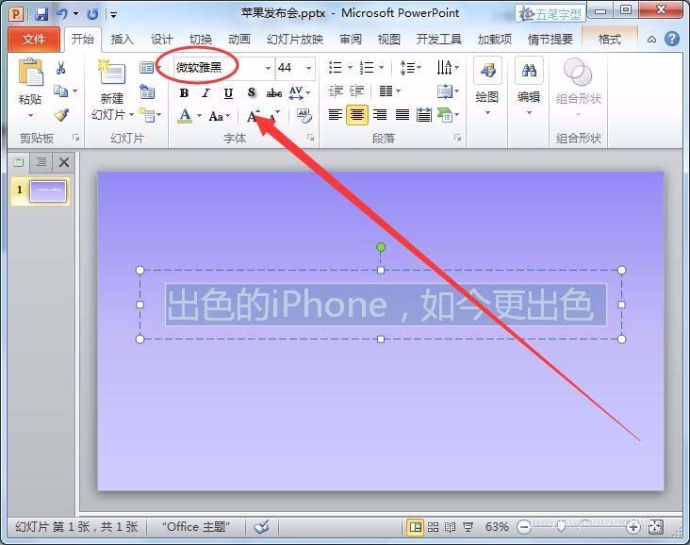Image resolution: width=690 pixels, height=545 pixels.
Task: Open font color A swatch
Action: click(x=186, y=116)
